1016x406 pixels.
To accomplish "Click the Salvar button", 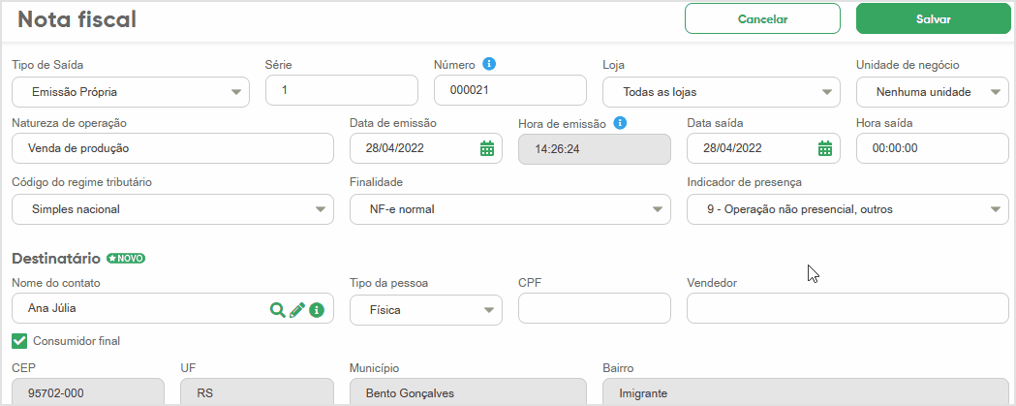I will pyautogui.click(x=933, y=18).
